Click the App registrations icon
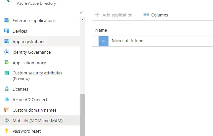Screen dimensions: 213x136 point(7,41)
